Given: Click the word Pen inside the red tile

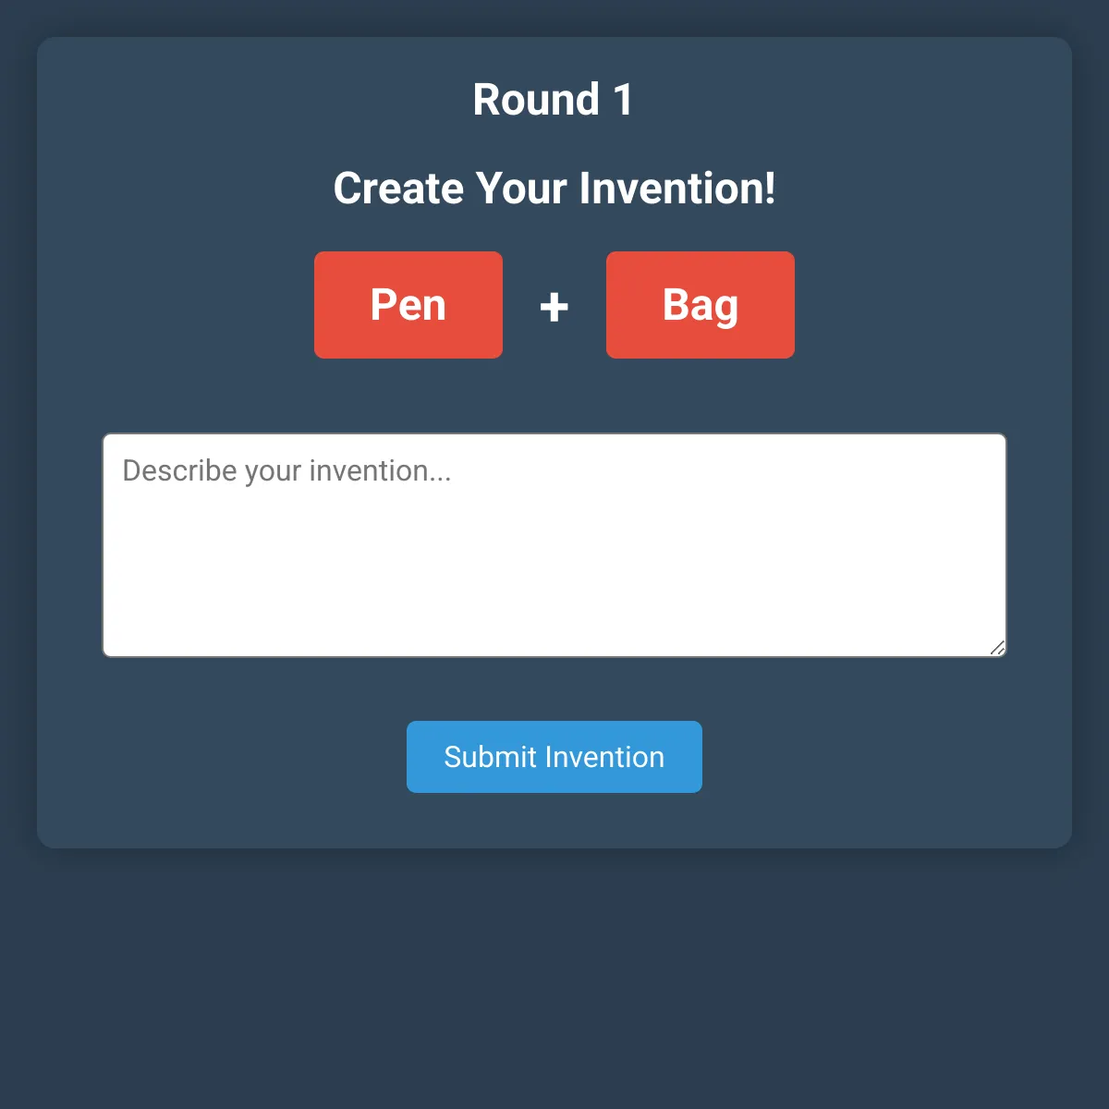Looking at the screenshot, I should coord(408,305).
